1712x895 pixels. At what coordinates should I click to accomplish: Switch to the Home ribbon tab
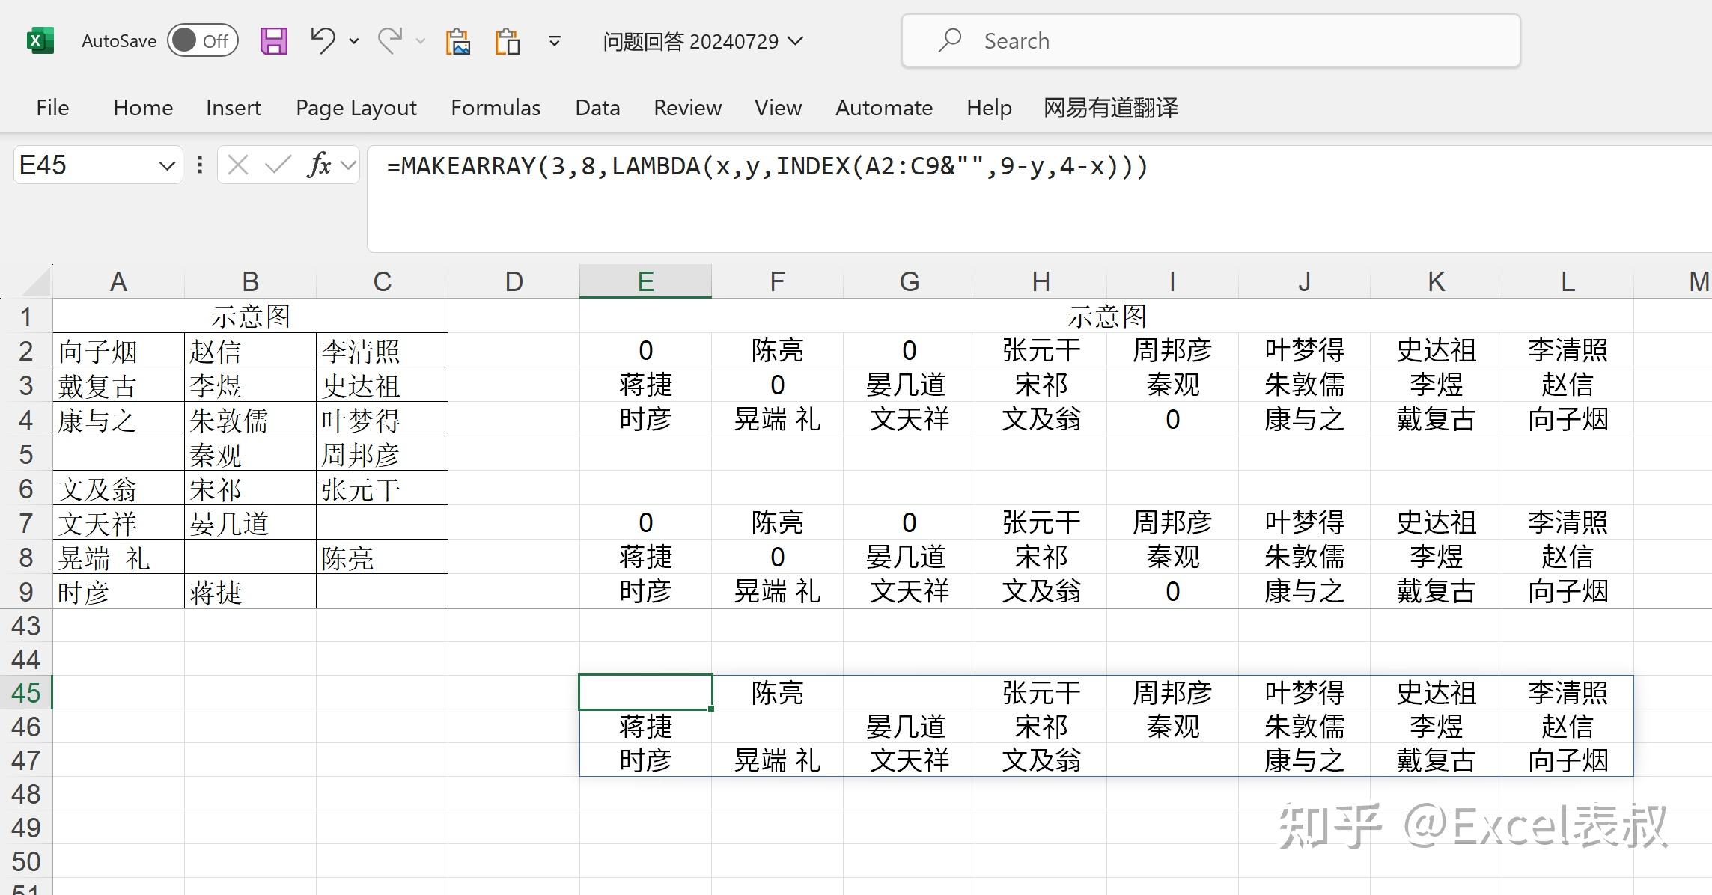143,108
